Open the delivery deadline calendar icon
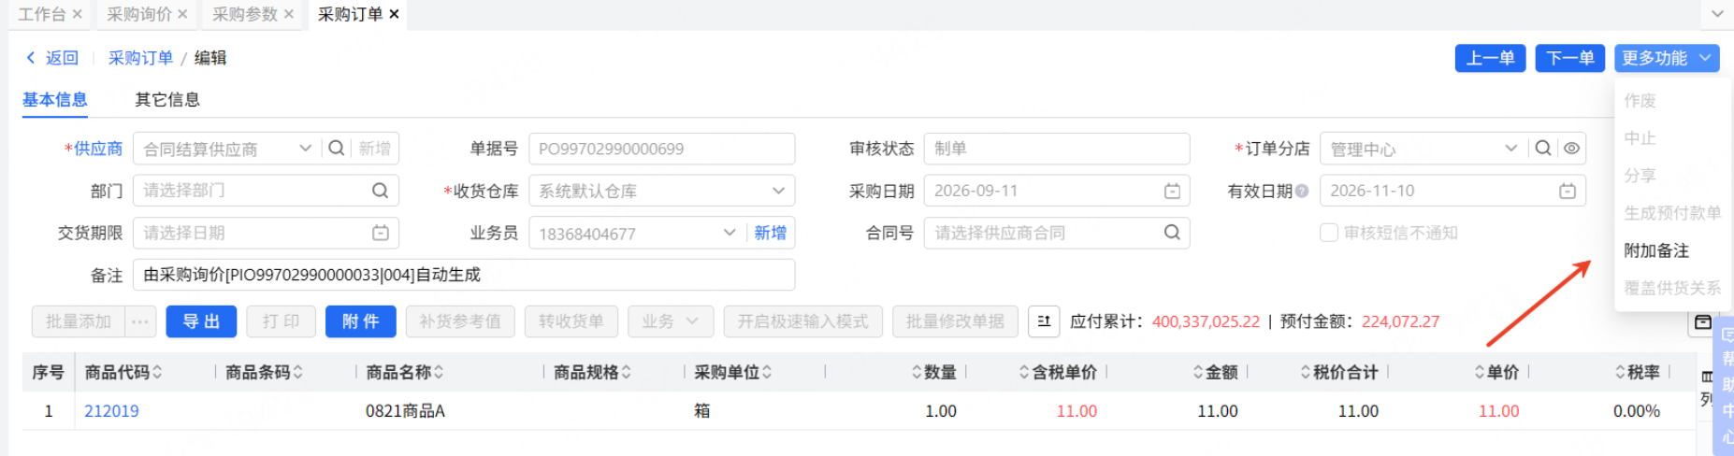Viewport: 1734px width, 456px height. pos(381,233)
